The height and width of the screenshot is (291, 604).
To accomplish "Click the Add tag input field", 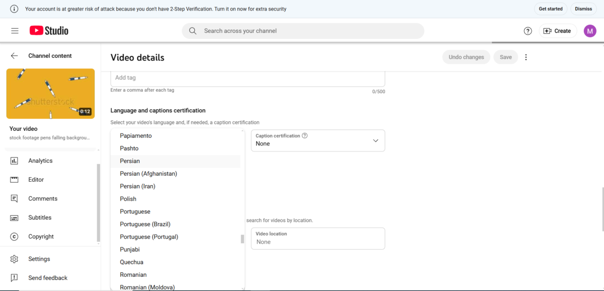I will click(x=248, y=78).
